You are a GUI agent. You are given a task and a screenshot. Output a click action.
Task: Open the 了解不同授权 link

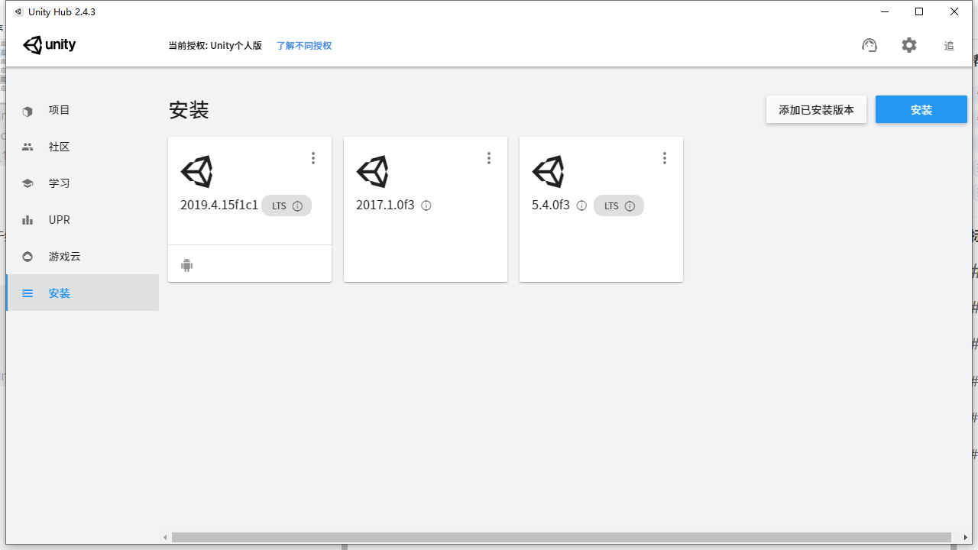point(303,46)
